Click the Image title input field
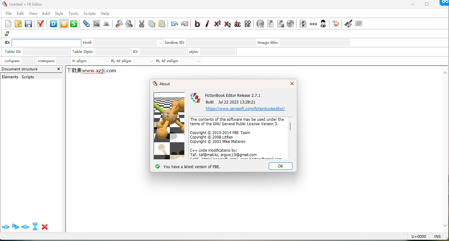 [x=314, y=43]
